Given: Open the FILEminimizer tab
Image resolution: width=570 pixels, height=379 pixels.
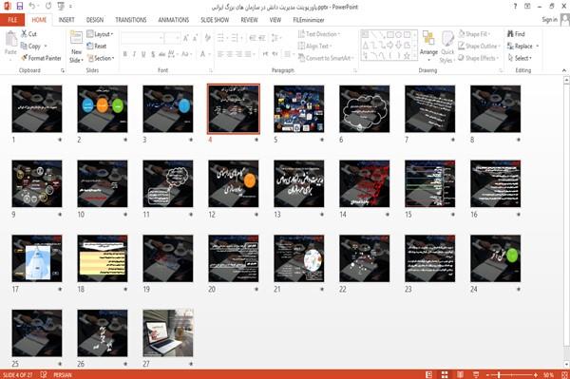Looking at the screenshot, I should tap(309, 20).
